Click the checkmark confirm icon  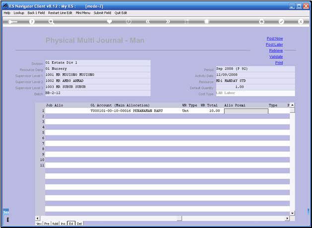click(281, 22)
